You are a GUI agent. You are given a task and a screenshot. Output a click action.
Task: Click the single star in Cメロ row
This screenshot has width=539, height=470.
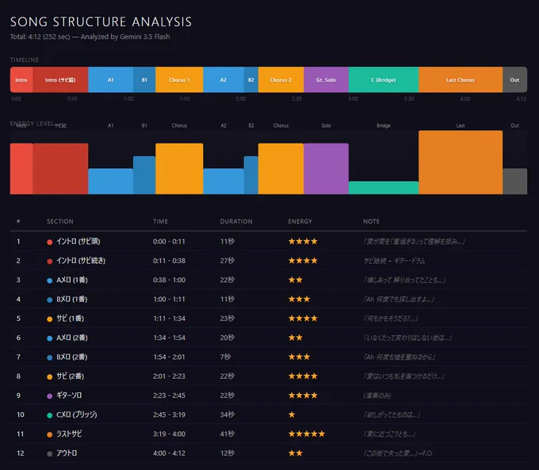(x=292, y=415)
